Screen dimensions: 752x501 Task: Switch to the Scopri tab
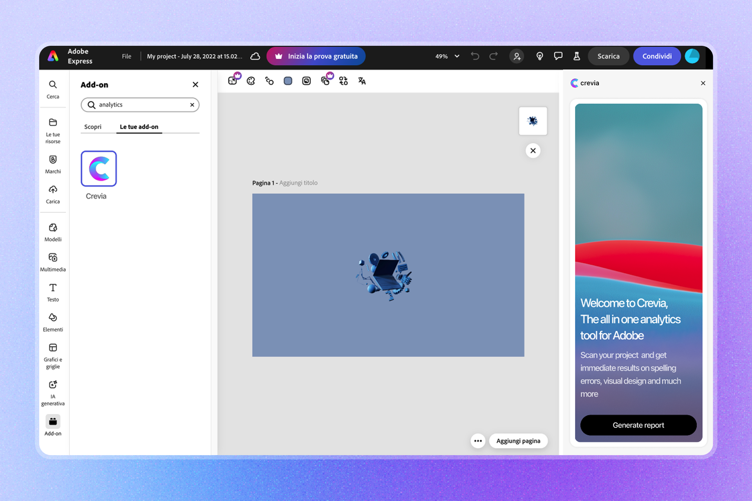tap(93, 127)
